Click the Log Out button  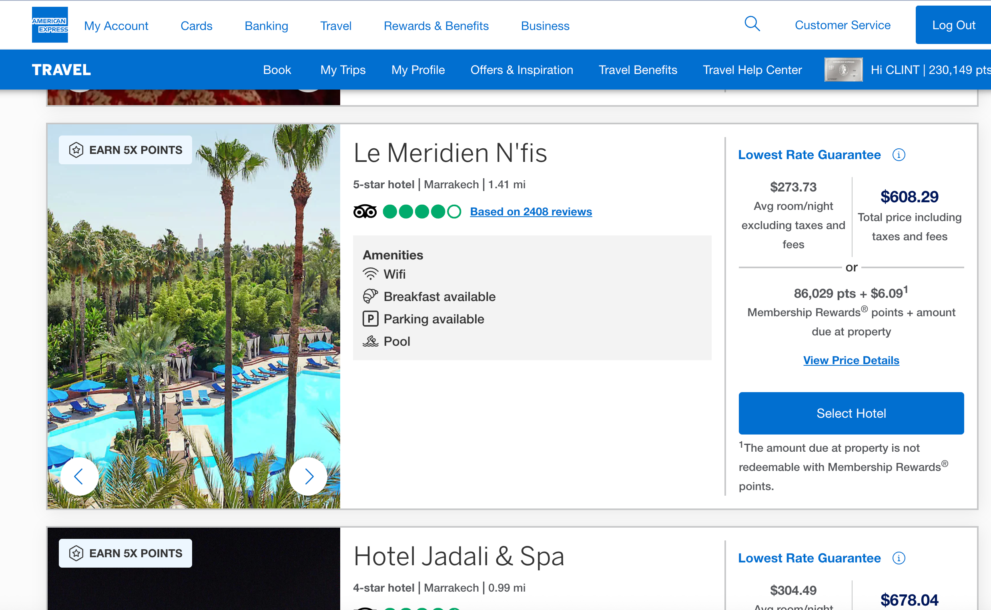coord(953,25)
